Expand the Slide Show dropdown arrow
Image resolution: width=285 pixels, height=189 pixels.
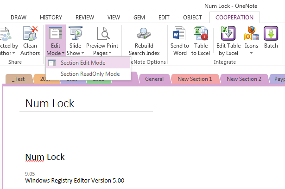click(x=82, y=53)
